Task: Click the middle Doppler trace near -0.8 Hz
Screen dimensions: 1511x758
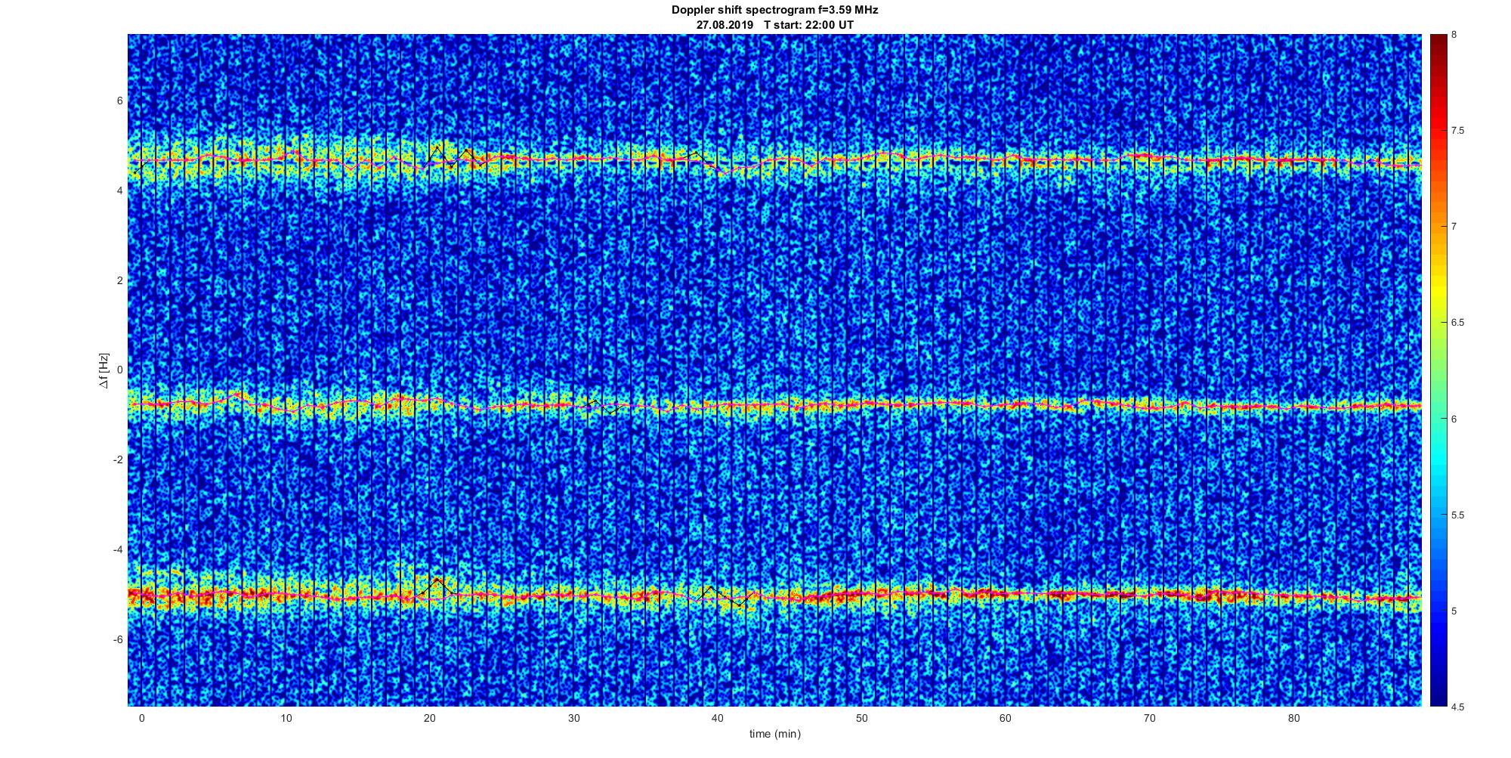Action: tap(774, 406)
